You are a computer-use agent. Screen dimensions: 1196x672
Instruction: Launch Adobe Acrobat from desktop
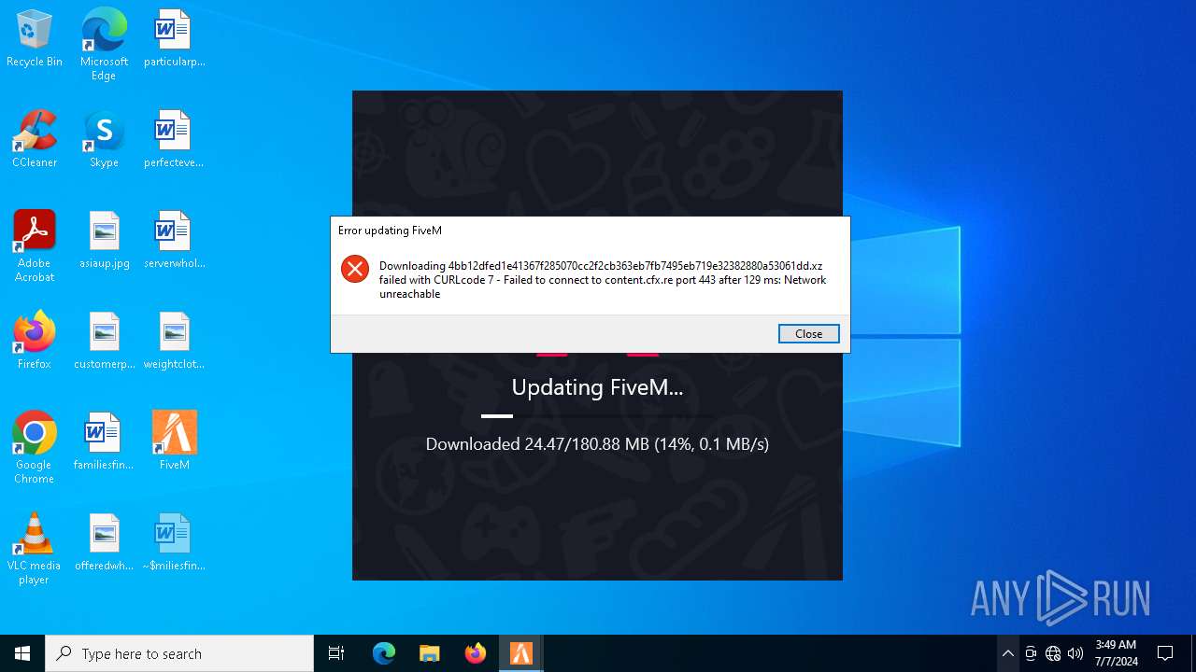pos(35,246)
